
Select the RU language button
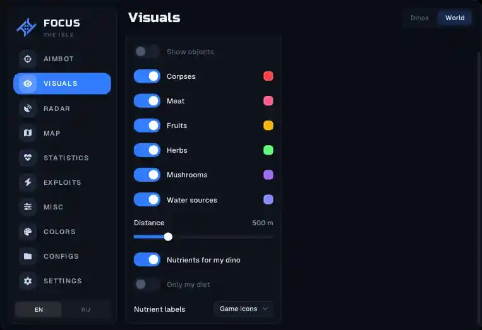pyautogui.click(x=86, y=309)
